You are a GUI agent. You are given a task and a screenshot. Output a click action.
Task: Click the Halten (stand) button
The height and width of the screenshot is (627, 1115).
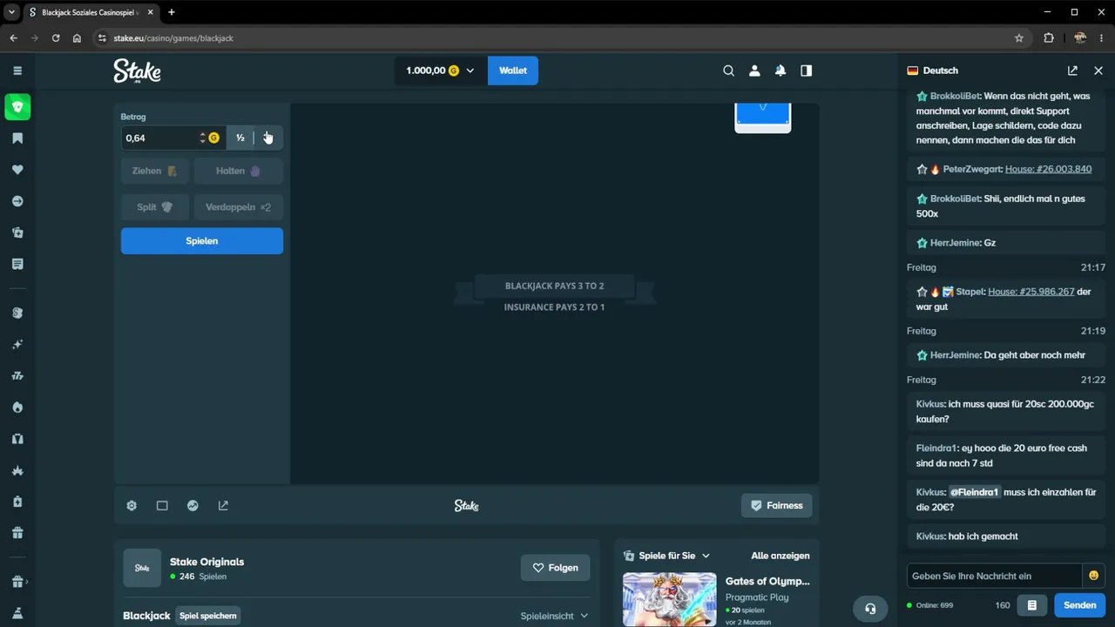(x=239, y=171)
